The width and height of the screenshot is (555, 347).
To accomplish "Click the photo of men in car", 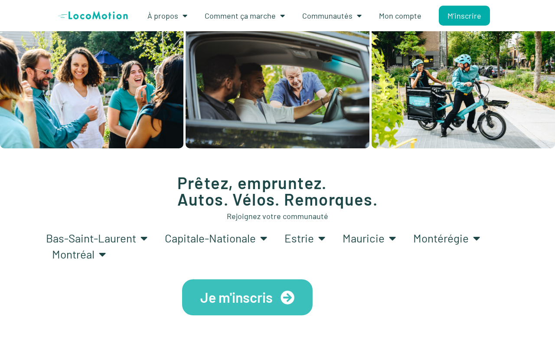I will pyautogui.click(x=277, y=90).
